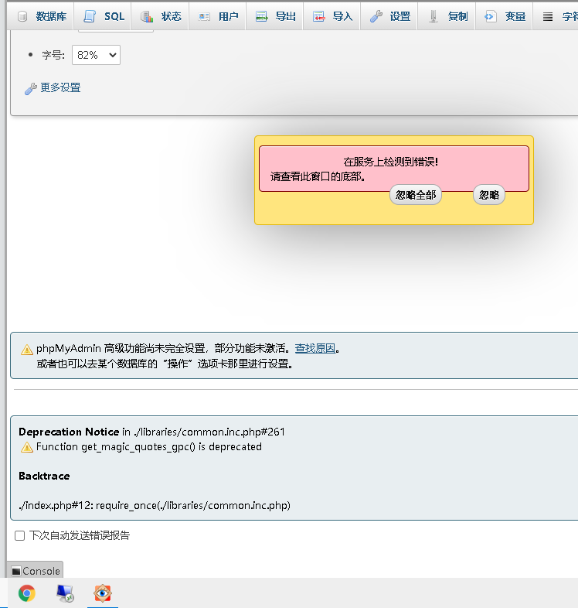This screenshot has height=608, width=578.
Task: Click the 变量 variables icon
Action: pos(491,16)
